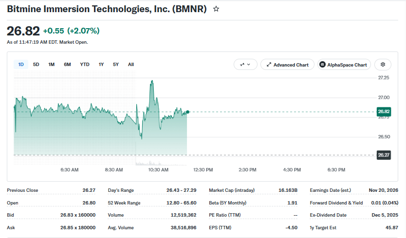Click the Previous Close value 26.27
The height and width of the screenshot is (238, 406).
(89, 190)
